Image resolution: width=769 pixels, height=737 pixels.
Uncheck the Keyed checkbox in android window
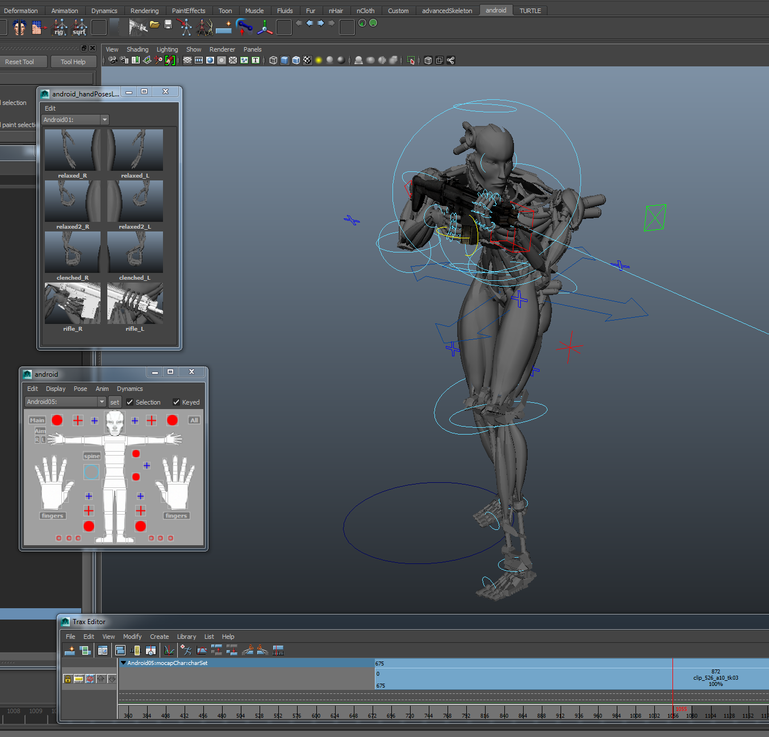(176, 402)
